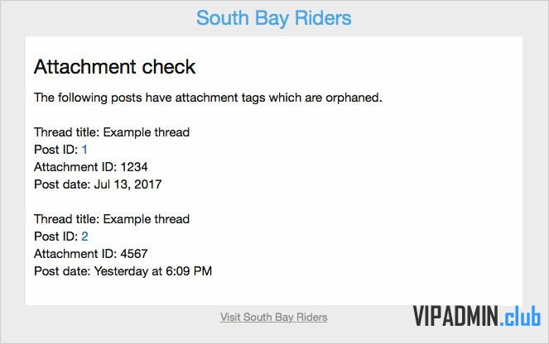Click the VIPADMIN.club watermark logo

476,316
